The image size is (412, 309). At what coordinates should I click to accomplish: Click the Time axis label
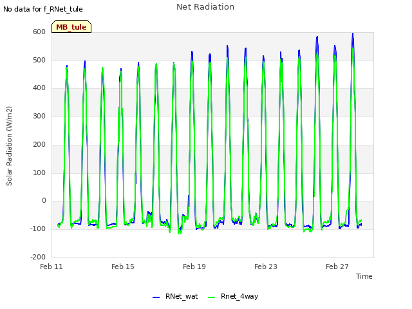(x=364, y=276)
